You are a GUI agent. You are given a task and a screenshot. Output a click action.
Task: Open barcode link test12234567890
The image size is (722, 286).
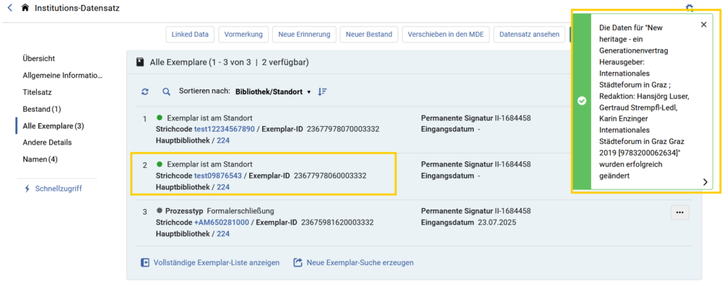(225, 129)
